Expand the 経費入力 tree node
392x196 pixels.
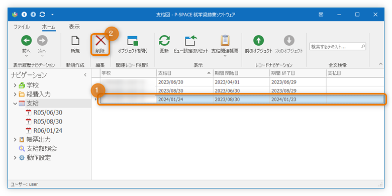pos(15,94)
